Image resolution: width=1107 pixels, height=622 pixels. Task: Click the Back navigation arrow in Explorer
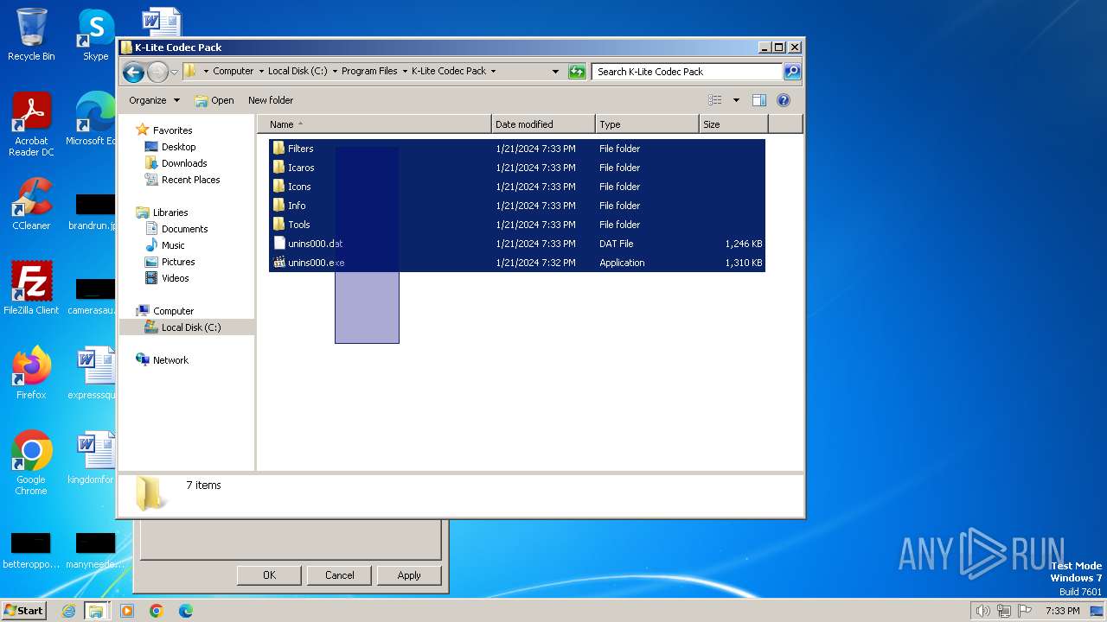point(133,72)
